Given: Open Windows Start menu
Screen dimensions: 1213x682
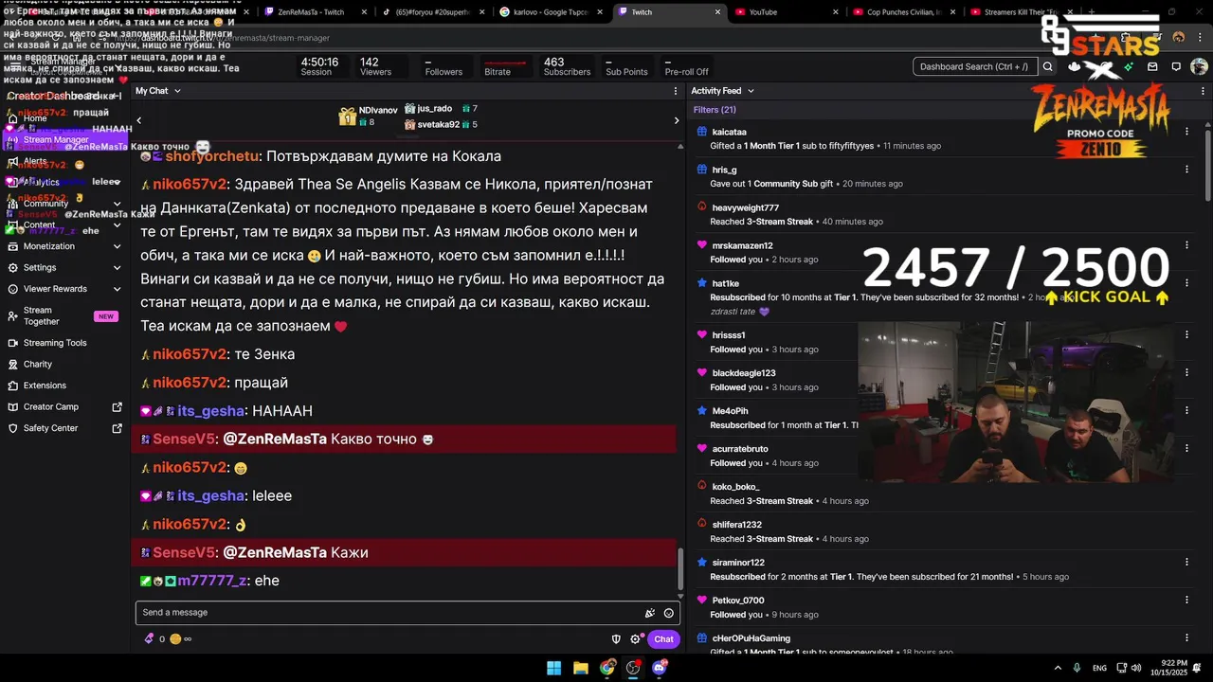Looking at the screenshot, I should pyautogui.click(x=553, y=668).
